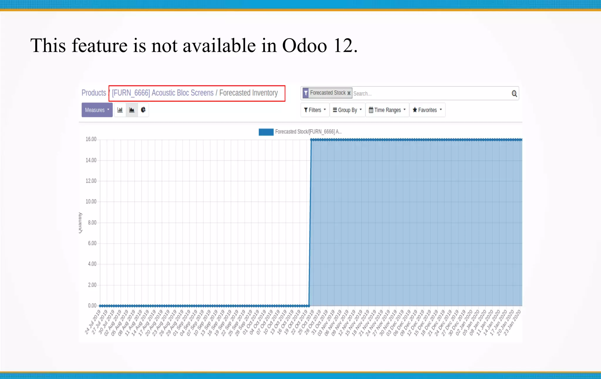This screenshot has height=379, width=601.
Task: Click into the Search input field
Action: pos(431,93)
